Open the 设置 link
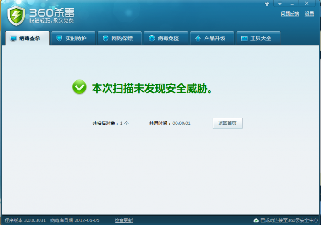This screenshot has height=225, width=321. 309,14
